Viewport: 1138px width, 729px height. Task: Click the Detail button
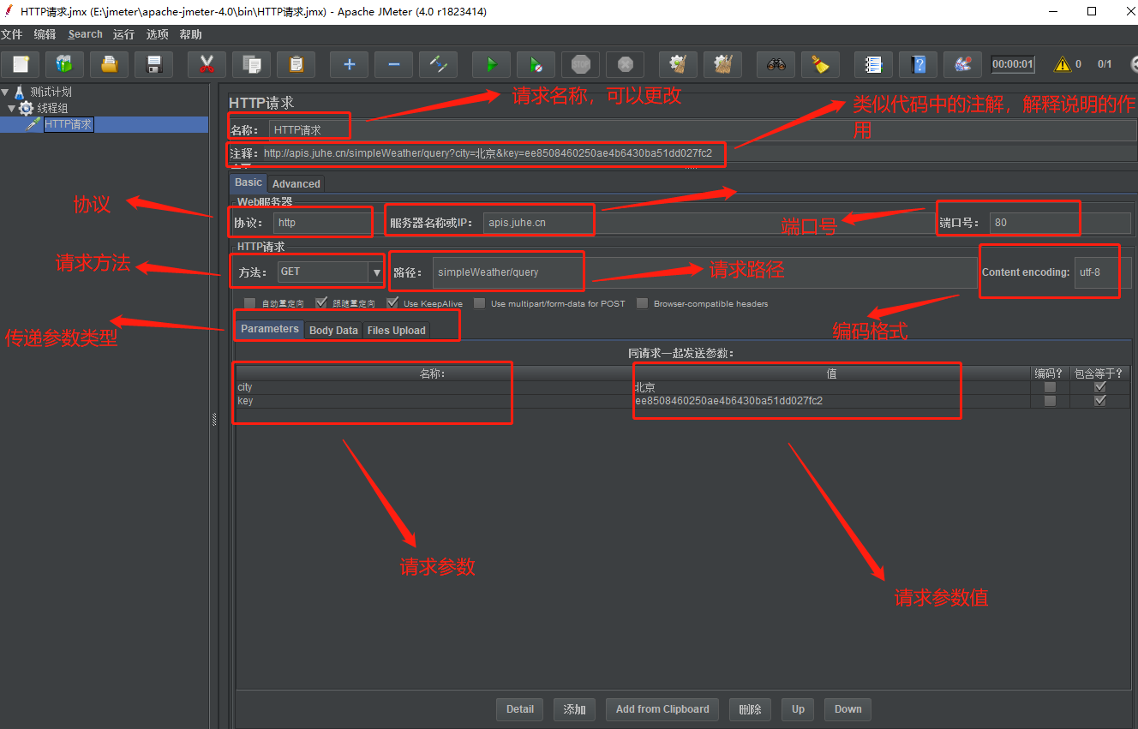pyautogui.click(x=520, y=709)
